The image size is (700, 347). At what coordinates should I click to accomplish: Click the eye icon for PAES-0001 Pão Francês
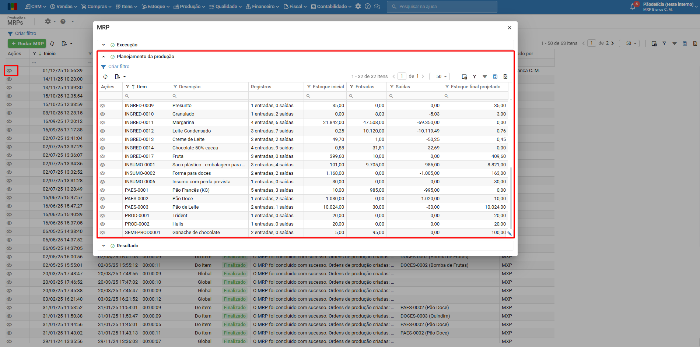[102, 190]
